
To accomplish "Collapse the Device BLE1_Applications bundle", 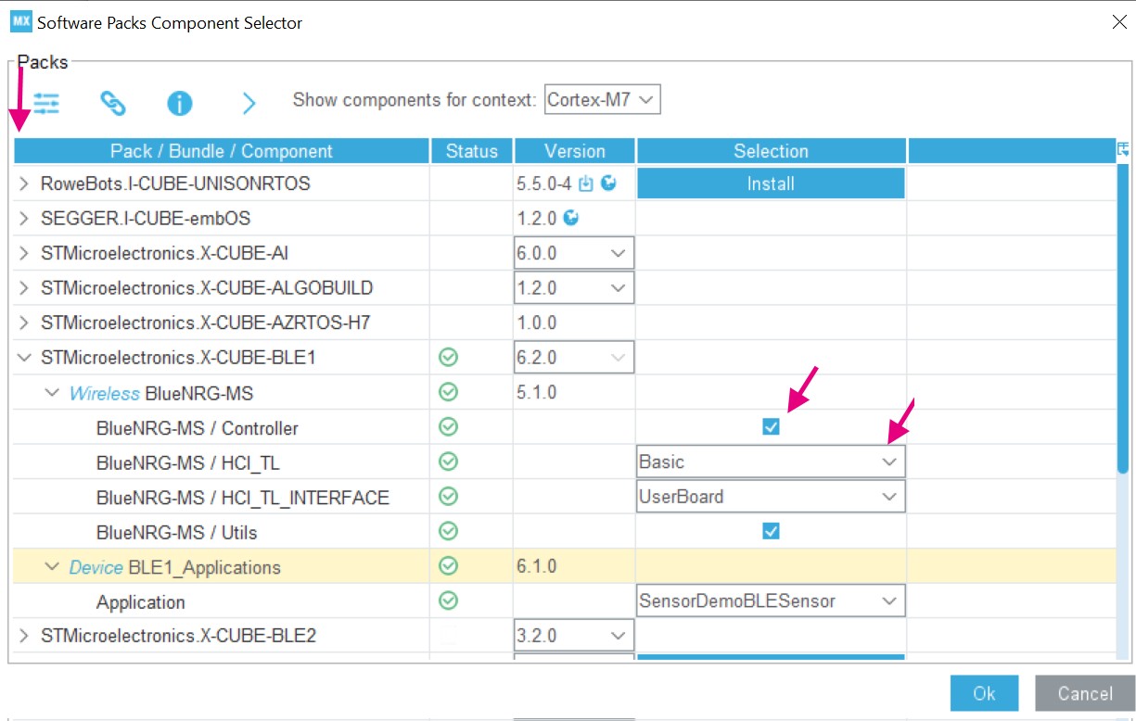I will pos(53,567).
